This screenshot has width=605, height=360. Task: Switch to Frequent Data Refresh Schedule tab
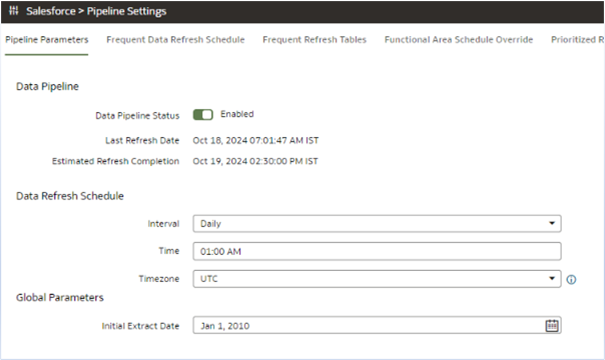[175, 40]
